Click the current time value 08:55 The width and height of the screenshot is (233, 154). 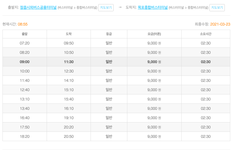(x=23, y=24)
